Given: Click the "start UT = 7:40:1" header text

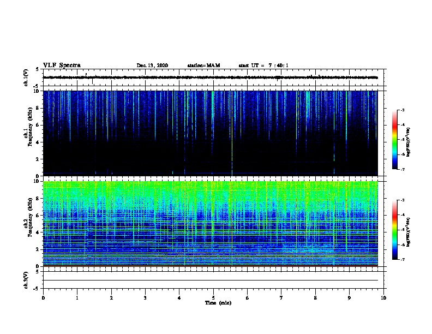Looking at the screenshot, I should click(263, 65).
